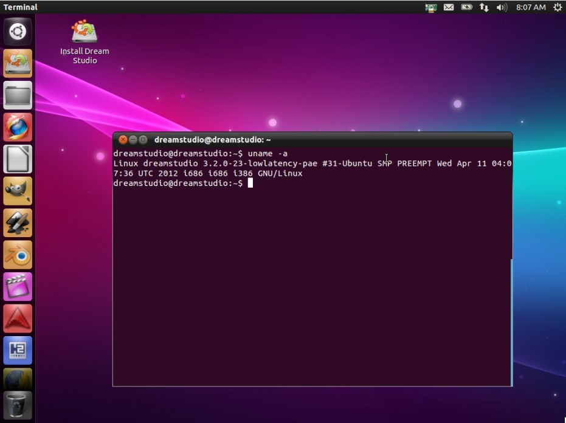The height and width of the screenshot is (423, 566).
Task: Launch the Firefox web browser
Action: 17,127
